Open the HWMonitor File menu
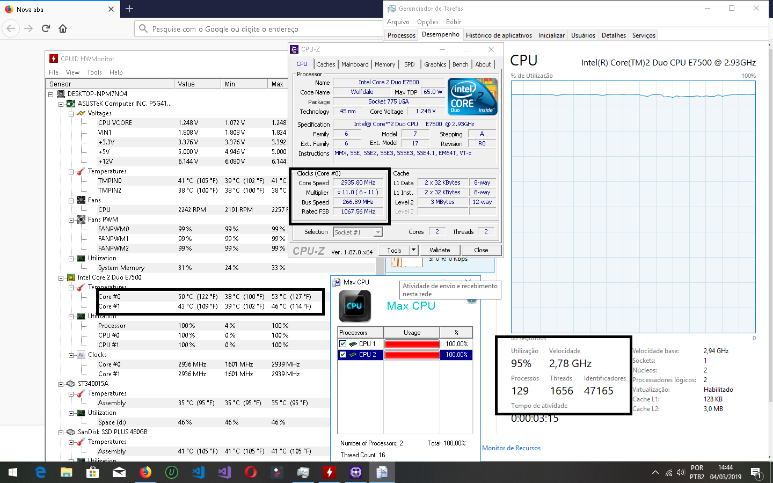 coord(54,72)
